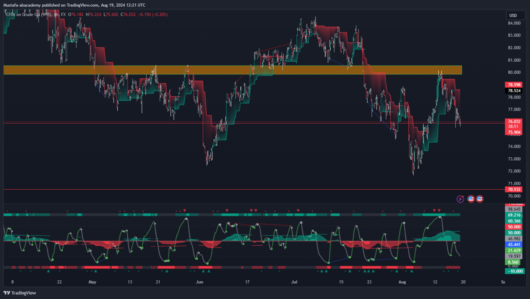Click the 78.524 black price label
The width and height of the screenshot is (530, 299).
tap(514, 91)
